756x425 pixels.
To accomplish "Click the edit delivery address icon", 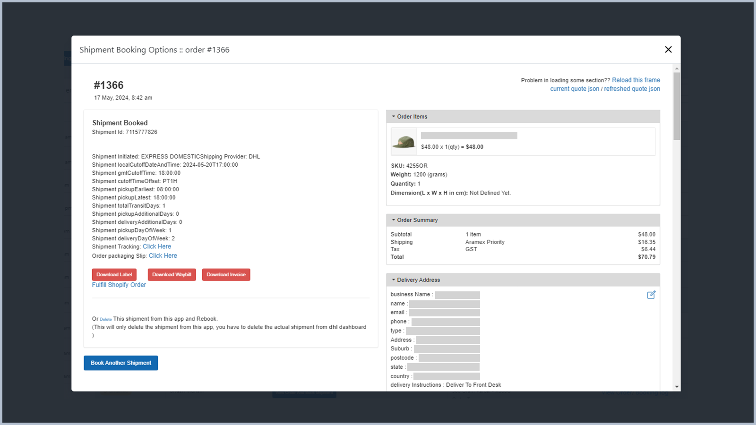I will click(x=651, y=295).
